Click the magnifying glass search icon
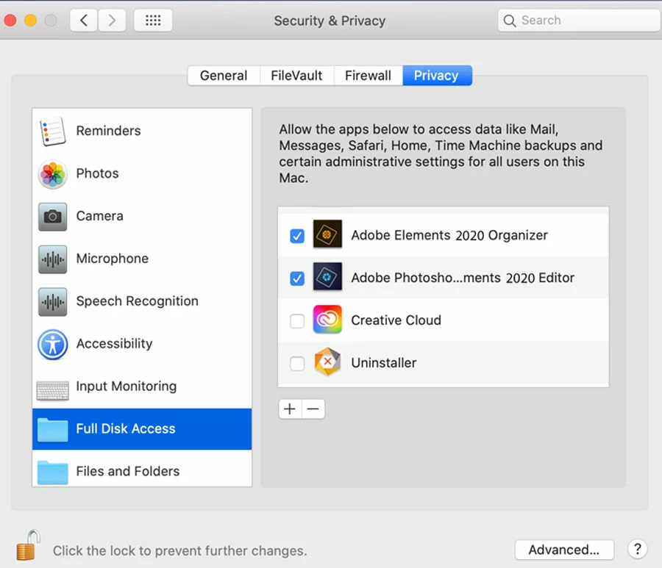The width and height of the screenshot is (662, 568). [510, 21]
